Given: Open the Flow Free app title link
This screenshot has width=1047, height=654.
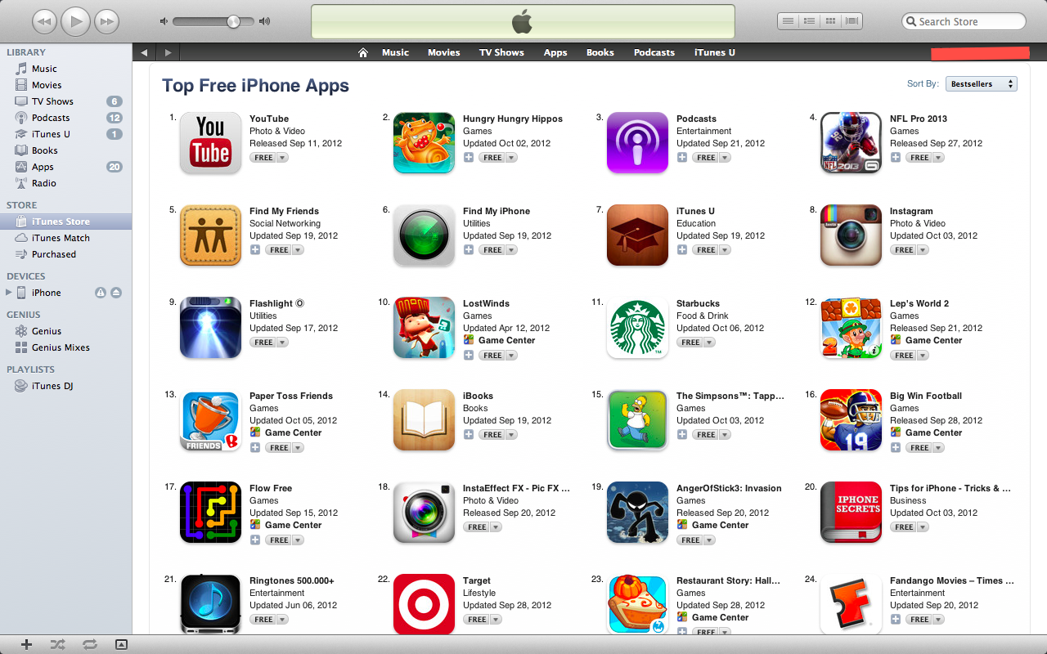Looking at the screenshot, I should coord(271,488).
